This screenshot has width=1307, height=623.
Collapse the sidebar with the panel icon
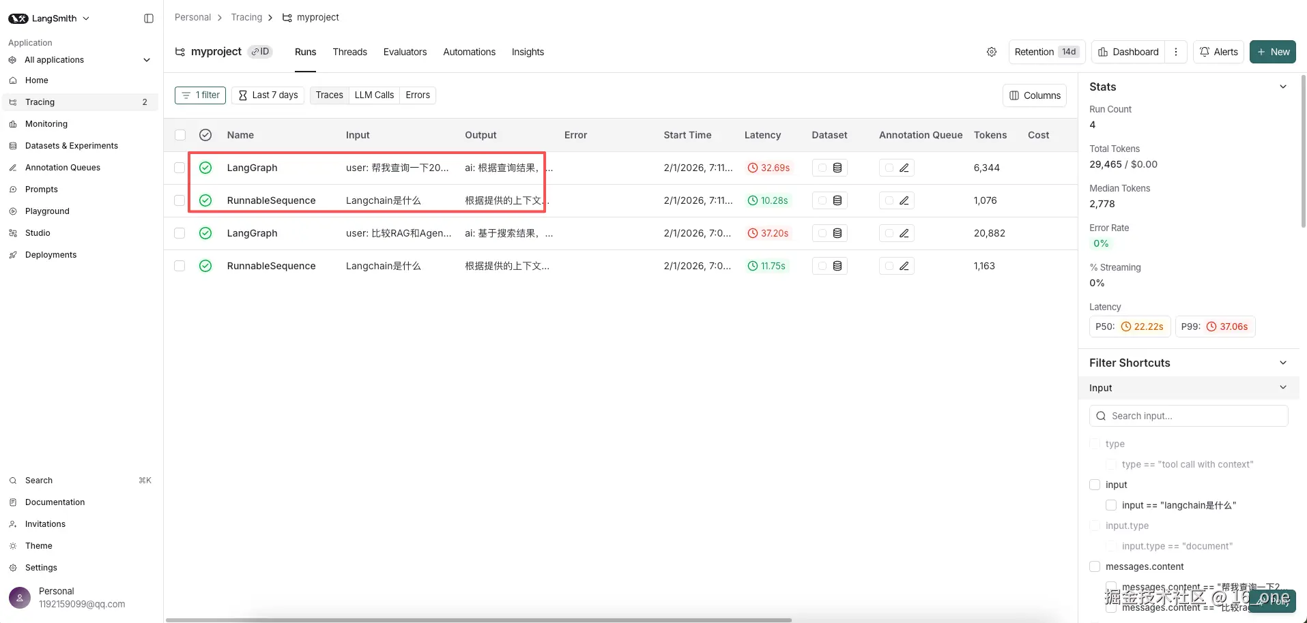149,18
